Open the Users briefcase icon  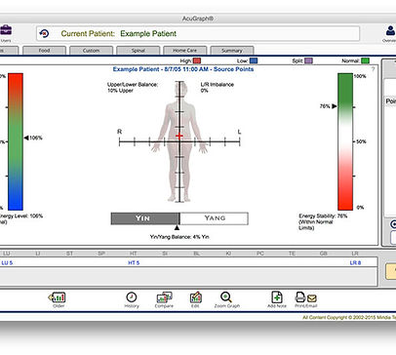coord(6,30)
